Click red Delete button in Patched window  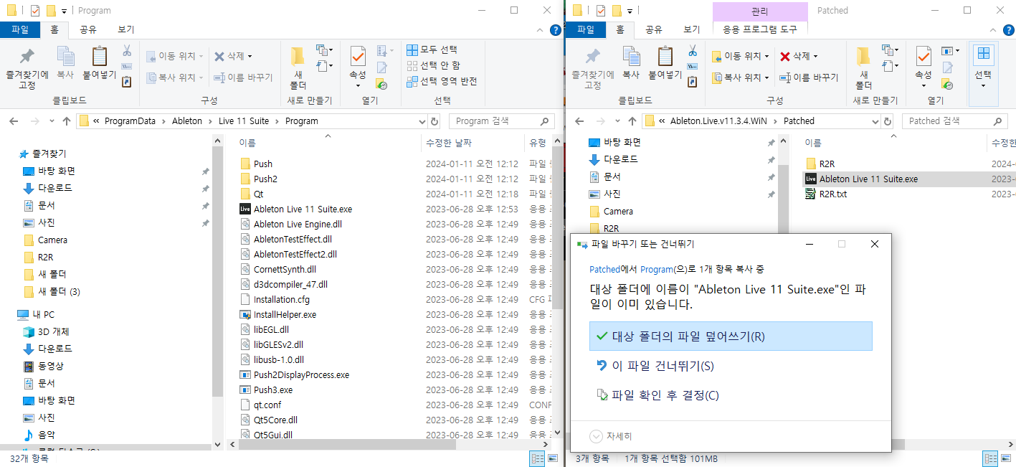(799, 56)
